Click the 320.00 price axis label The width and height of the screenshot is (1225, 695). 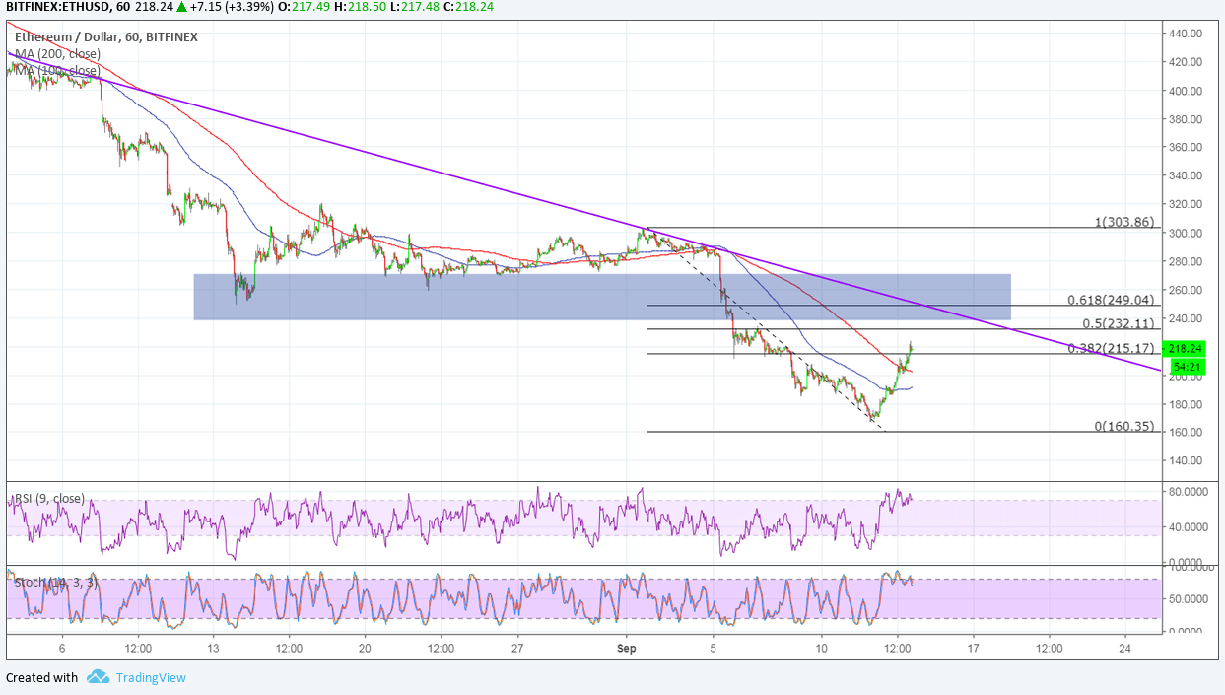coord(1185,205)
